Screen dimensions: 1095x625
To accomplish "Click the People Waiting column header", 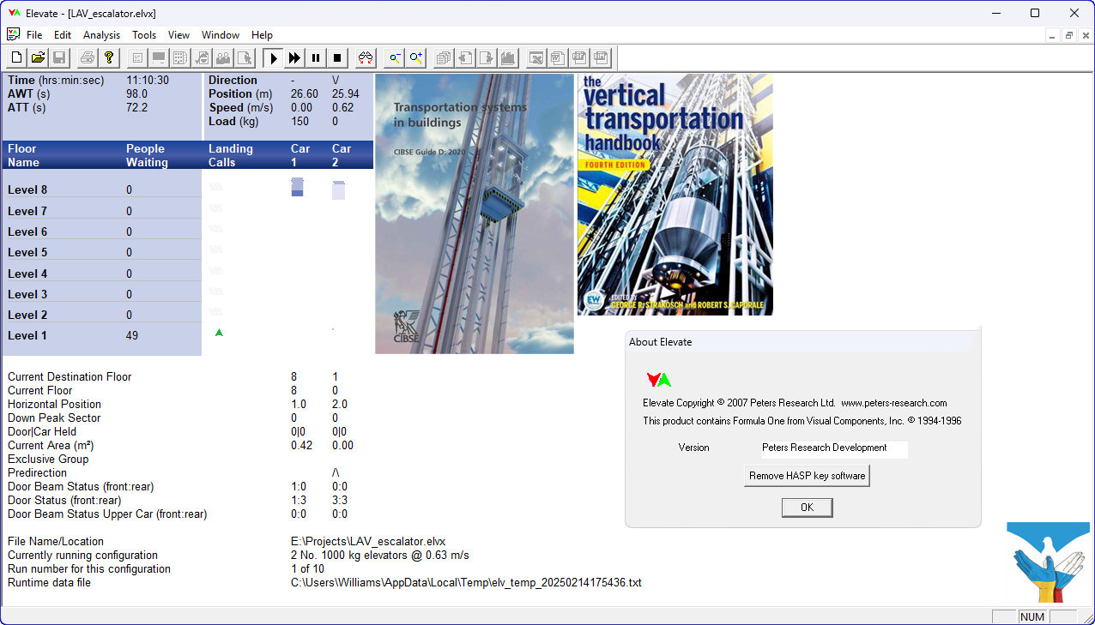I will pos(148,155).
